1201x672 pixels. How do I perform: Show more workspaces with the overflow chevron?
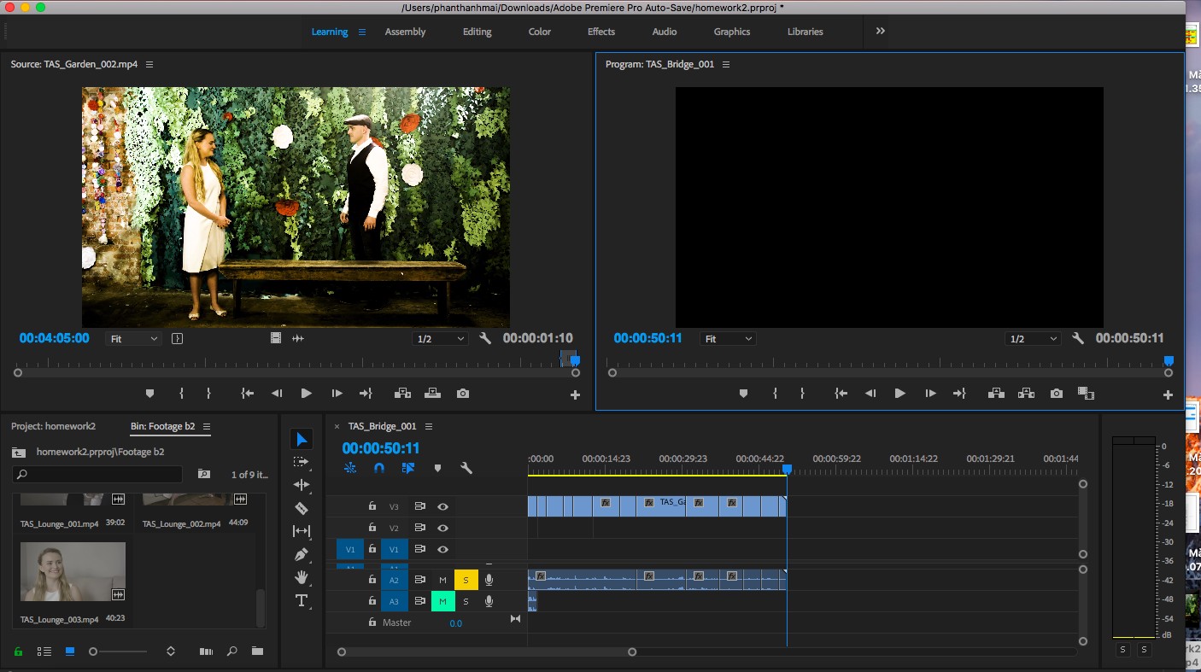pyautogui.click(x=881, y=31)
